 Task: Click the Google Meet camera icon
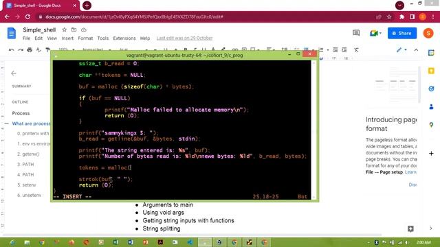click(x=374, y=33)
